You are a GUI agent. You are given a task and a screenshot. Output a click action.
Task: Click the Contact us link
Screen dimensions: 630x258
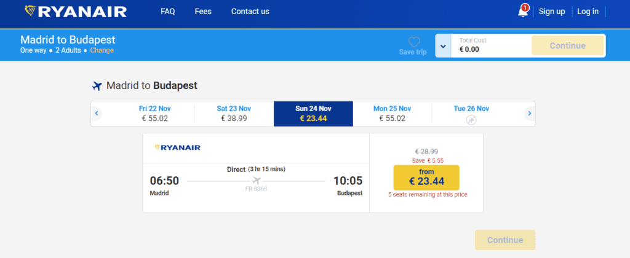[x=250, y=12]
